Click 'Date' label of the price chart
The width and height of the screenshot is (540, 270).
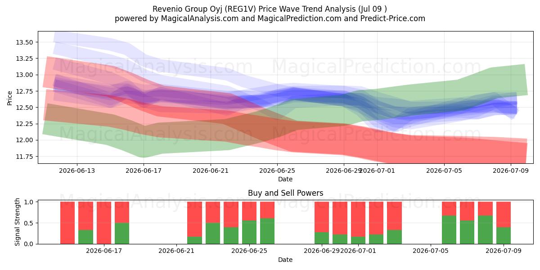point(285,179)
